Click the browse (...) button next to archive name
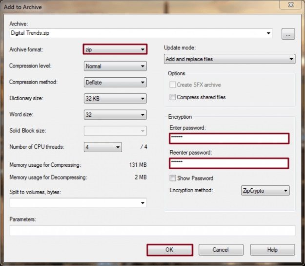The width and height of the screenshot is (305, 266). pos(288,34)
